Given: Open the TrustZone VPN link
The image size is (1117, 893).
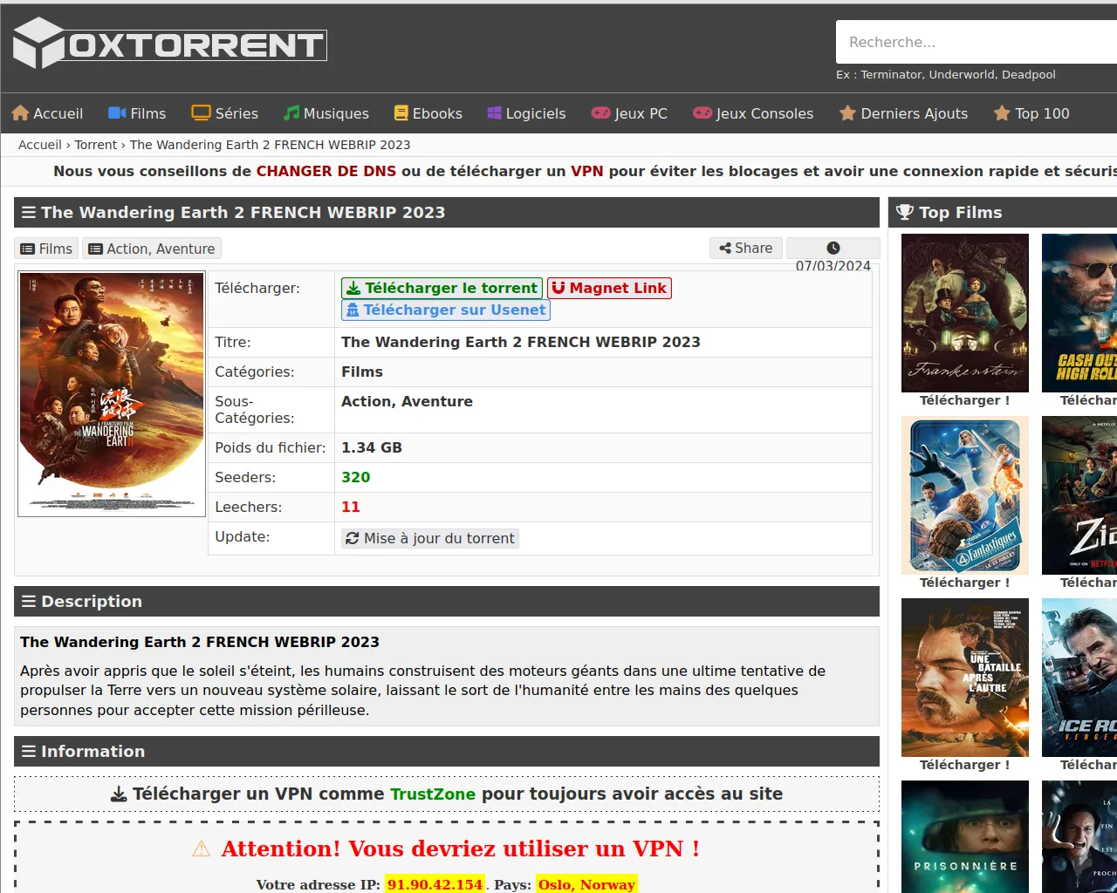Looking at the screenshot, I should click(x=433, y=794).
